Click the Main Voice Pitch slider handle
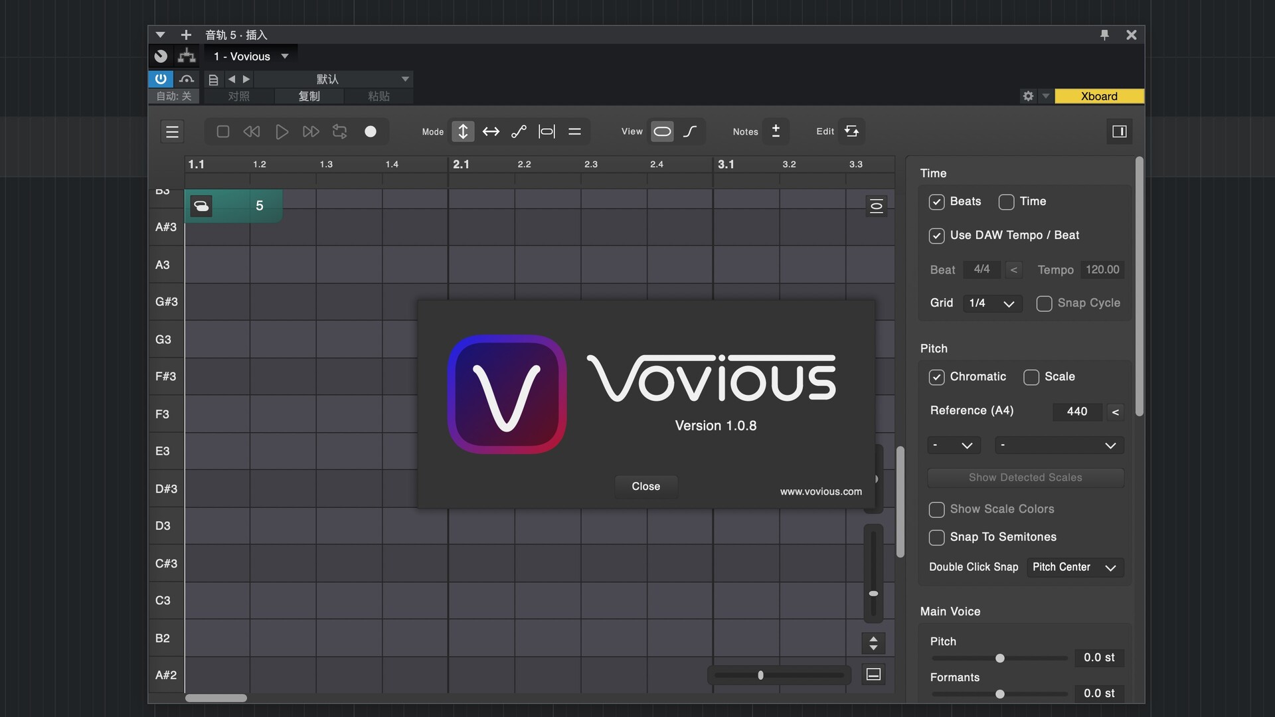The image size is (1275, 717). 999,658
